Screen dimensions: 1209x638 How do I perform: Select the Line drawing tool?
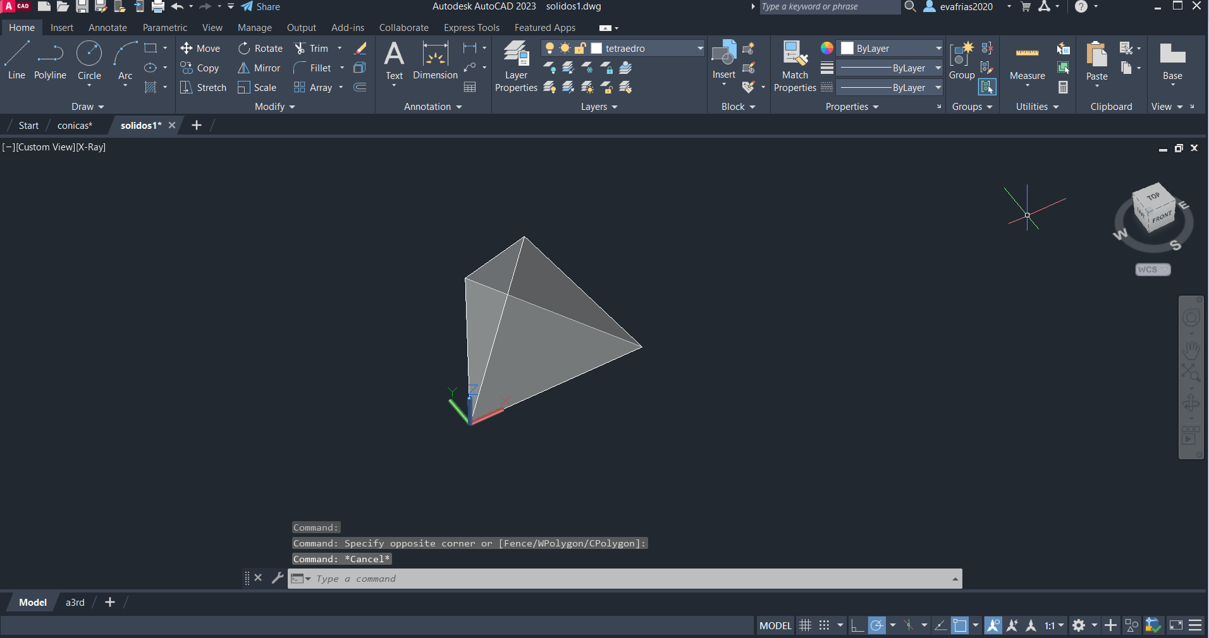(x=16, y=61)
